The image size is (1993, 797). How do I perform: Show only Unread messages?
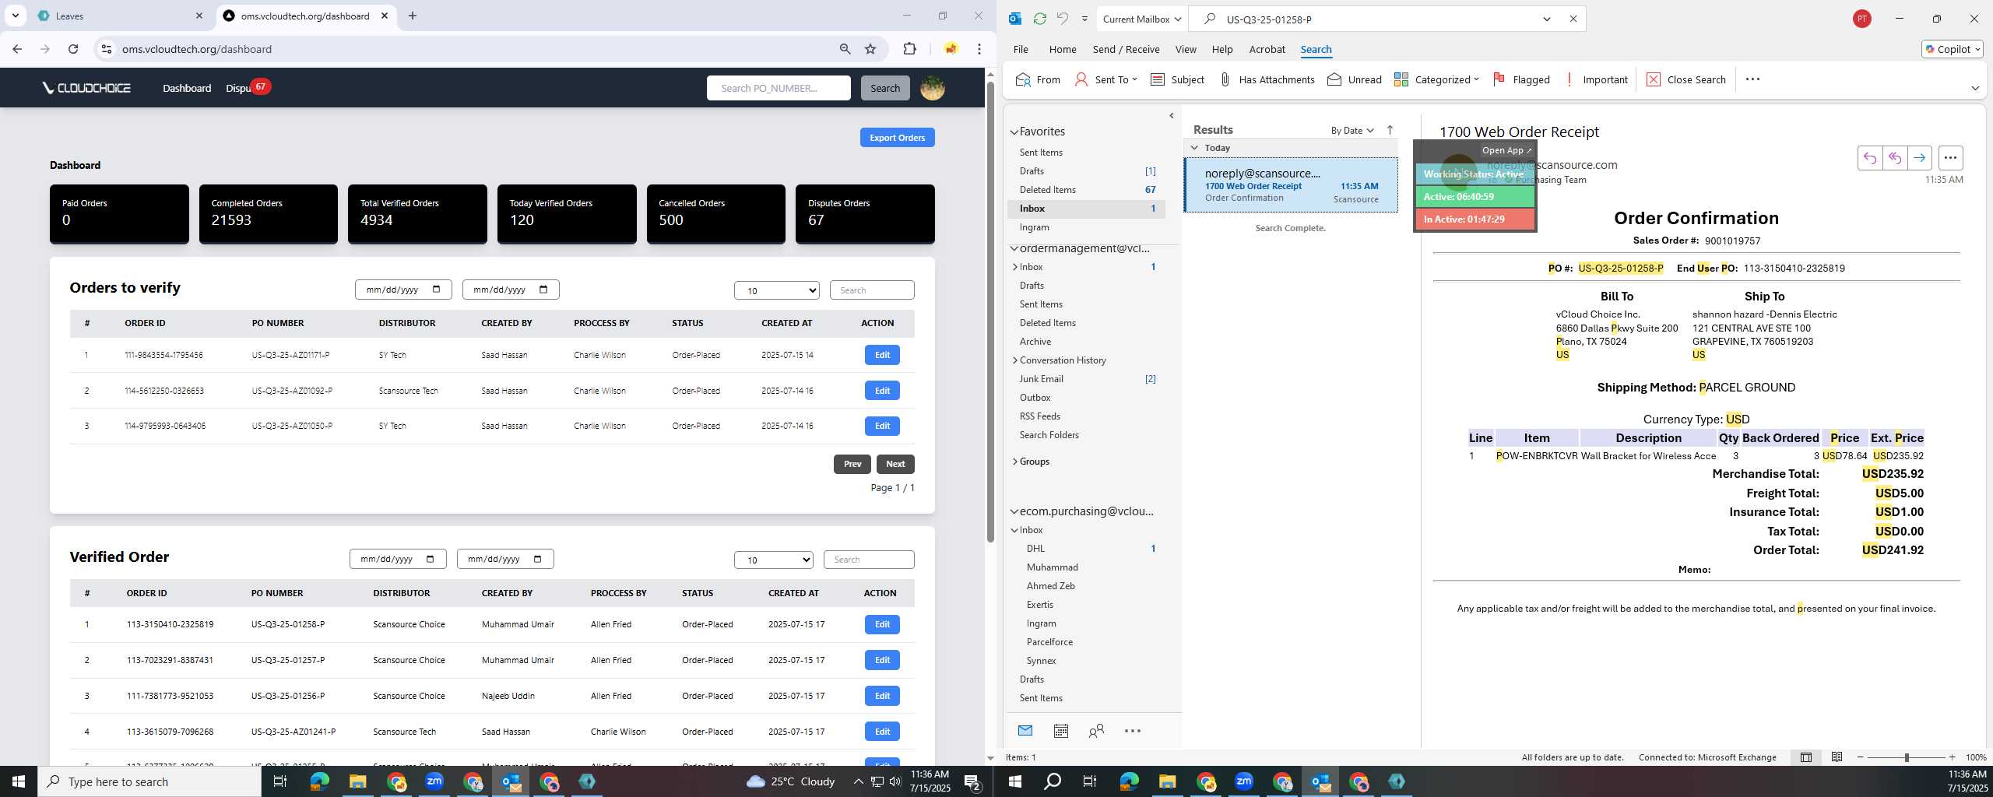coord(1355,79)
